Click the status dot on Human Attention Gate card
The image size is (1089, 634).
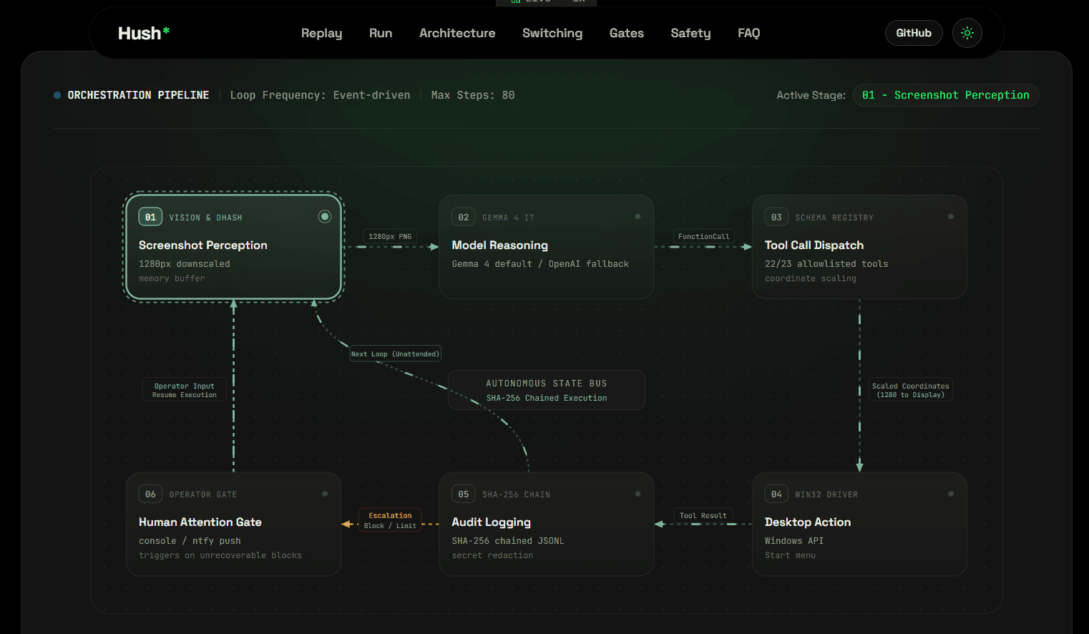(x=325, y=494)
